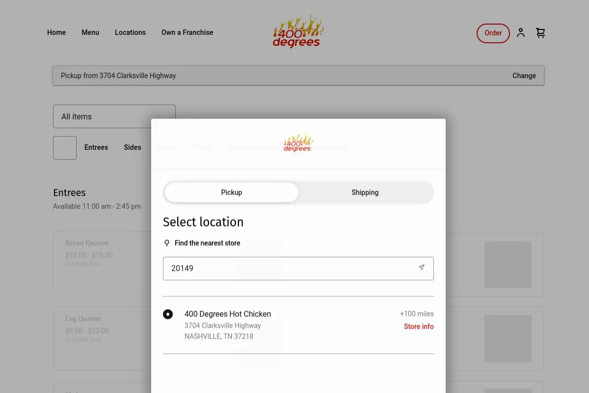Image resolution: width=589 pixels, height=393 pixels.
Task: Click the 400 degrees logo in the dialog
Action: pos(298,142)
